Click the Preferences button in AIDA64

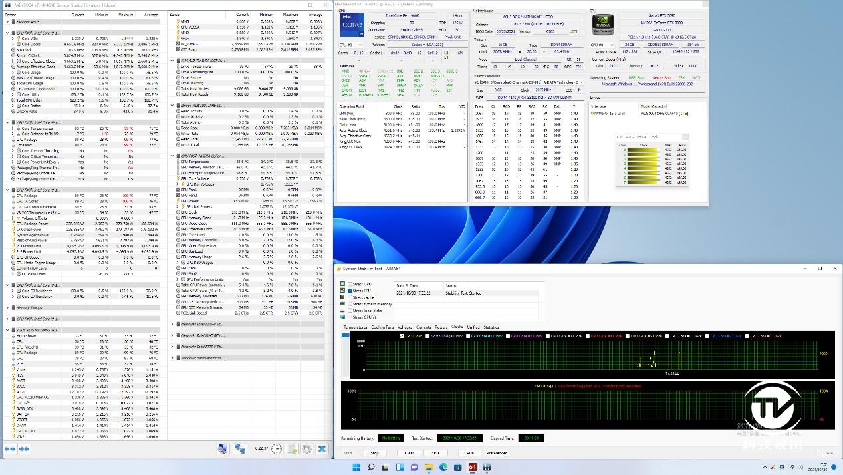click(496, 452)
